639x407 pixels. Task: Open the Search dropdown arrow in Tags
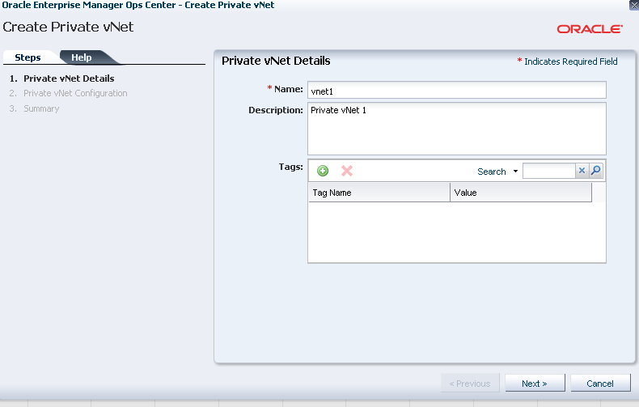point(515,172)
